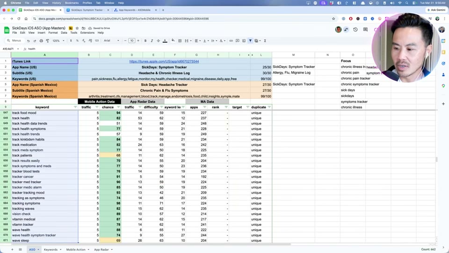Open keyword column filter dropdown
449x253 pixels.
[x=75, y=107]
